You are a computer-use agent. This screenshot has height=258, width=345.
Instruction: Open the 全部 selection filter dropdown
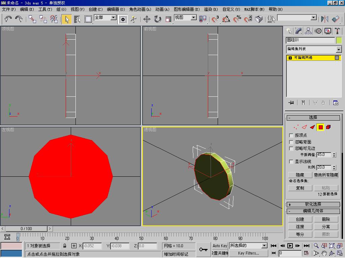[x=114, y=17]
